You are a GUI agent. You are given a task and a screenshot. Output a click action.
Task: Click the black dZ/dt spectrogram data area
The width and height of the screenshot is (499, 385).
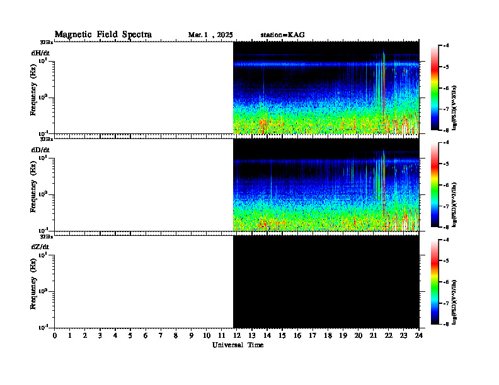tap(326, 282)
